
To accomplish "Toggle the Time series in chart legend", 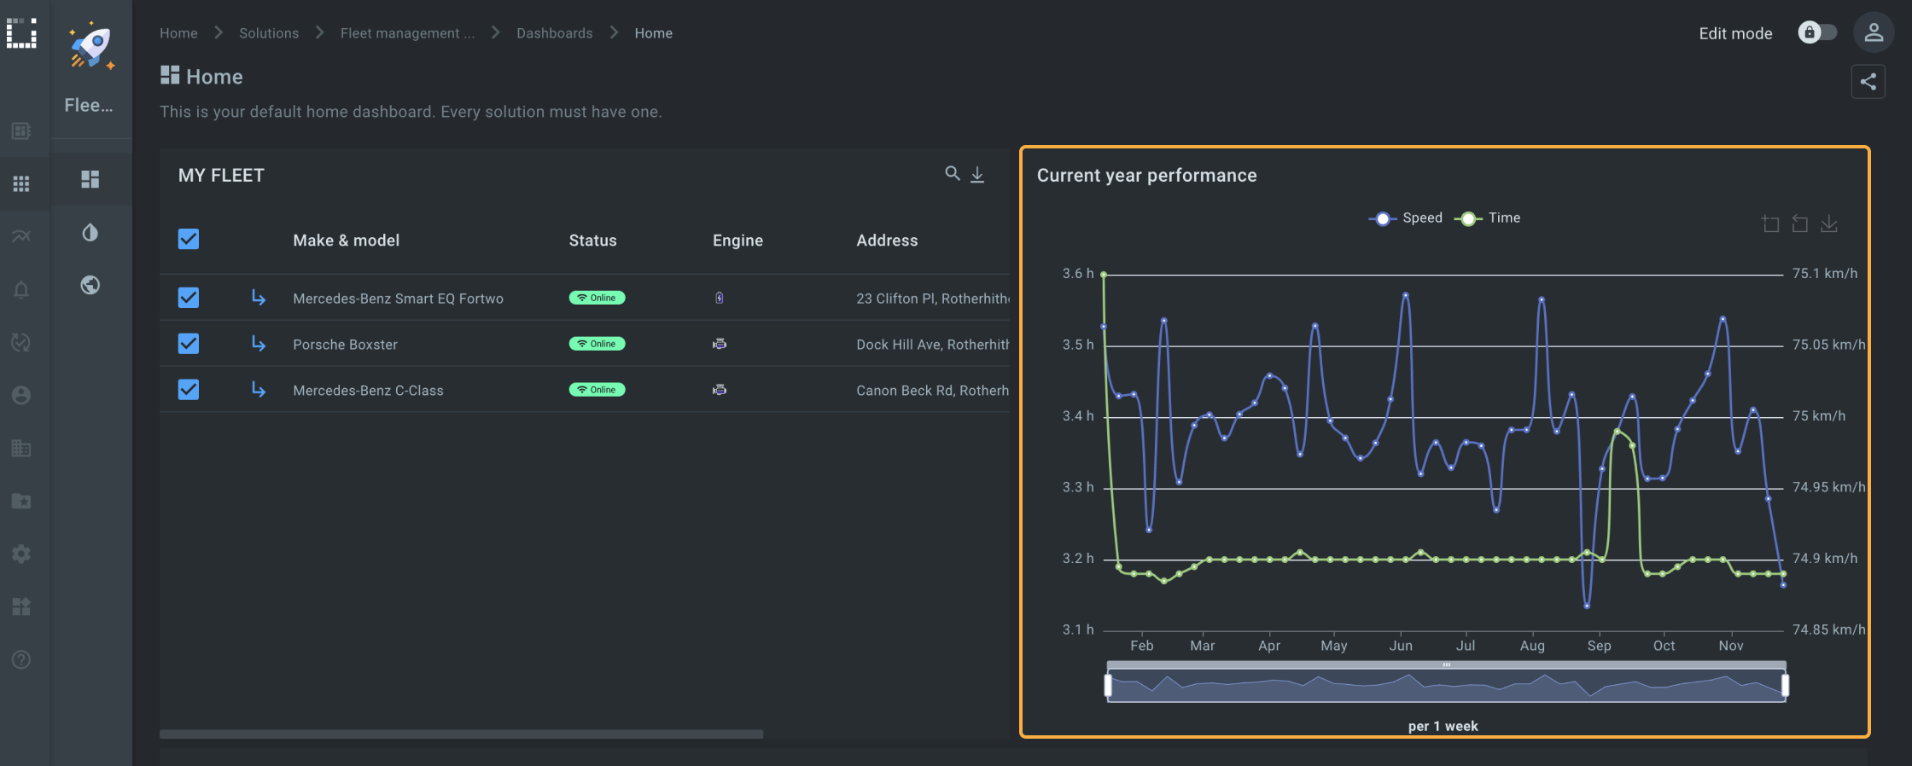I will coord(1488,218).
